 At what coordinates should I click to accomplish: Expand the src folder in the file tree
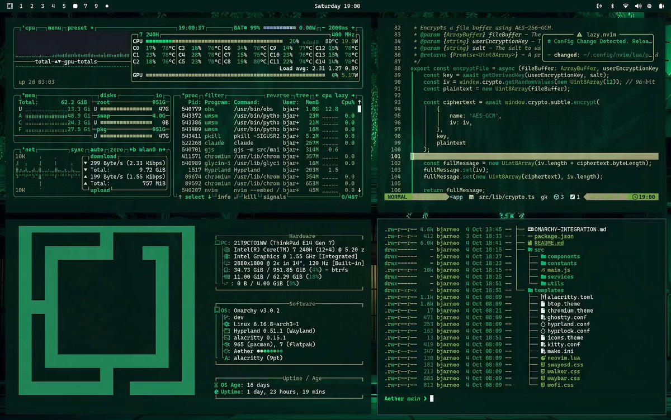(x=536, y=250)
